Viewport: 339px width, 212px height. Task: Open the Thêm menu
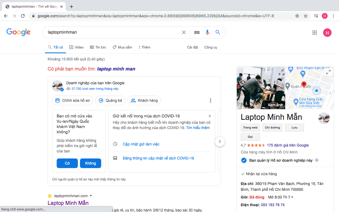pyautogui.click(x=144, y=47)
